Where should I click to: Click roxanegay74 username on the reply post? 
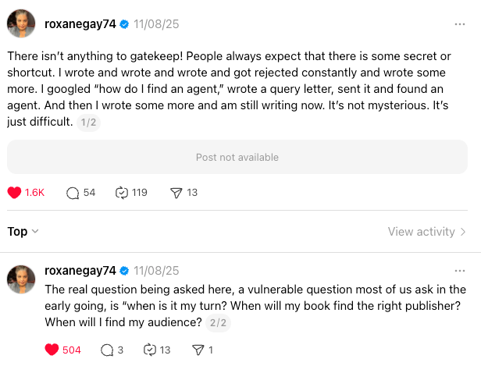pos(80,271)
